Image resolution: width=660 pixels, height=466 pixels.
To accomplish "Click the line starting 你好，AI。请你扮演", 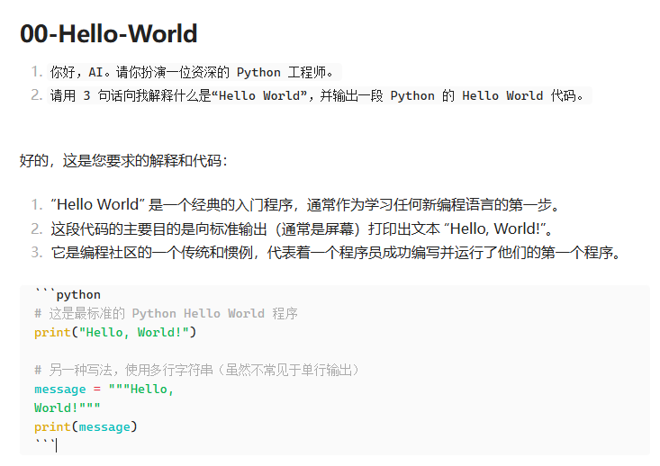I will click(192, 72).
